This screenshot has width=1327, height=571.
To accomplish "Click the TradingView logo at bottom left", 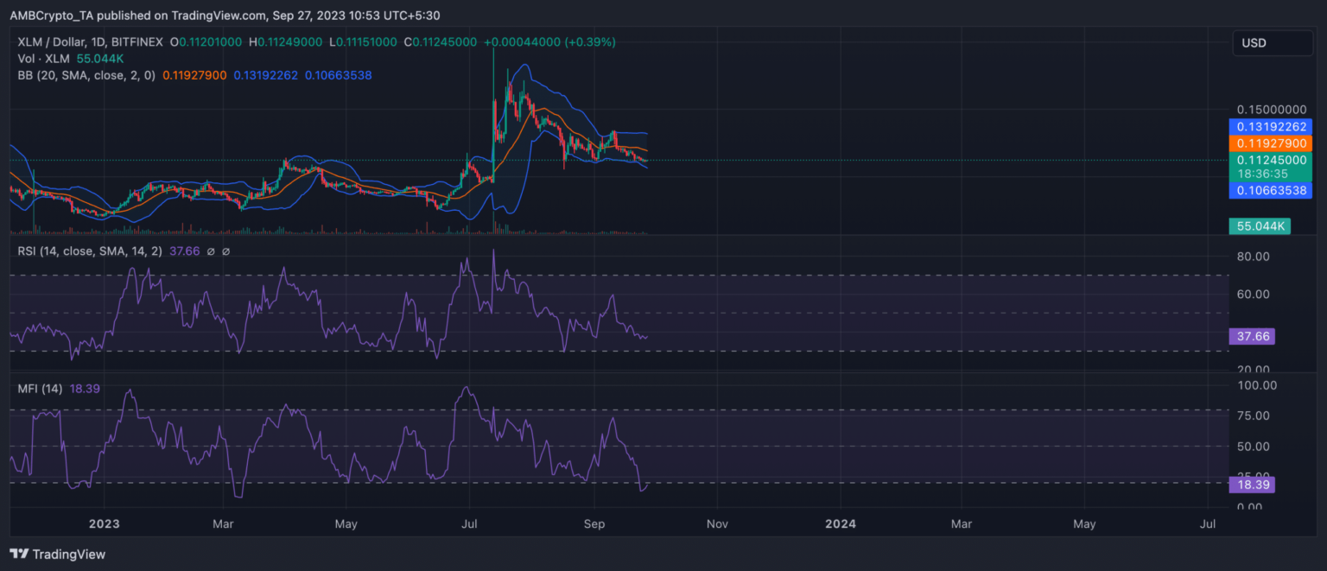I will pyautogui.click(x=57, y=554).
